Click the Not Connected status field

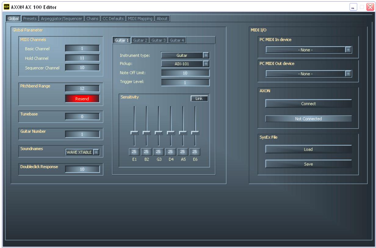pos(309,119)
